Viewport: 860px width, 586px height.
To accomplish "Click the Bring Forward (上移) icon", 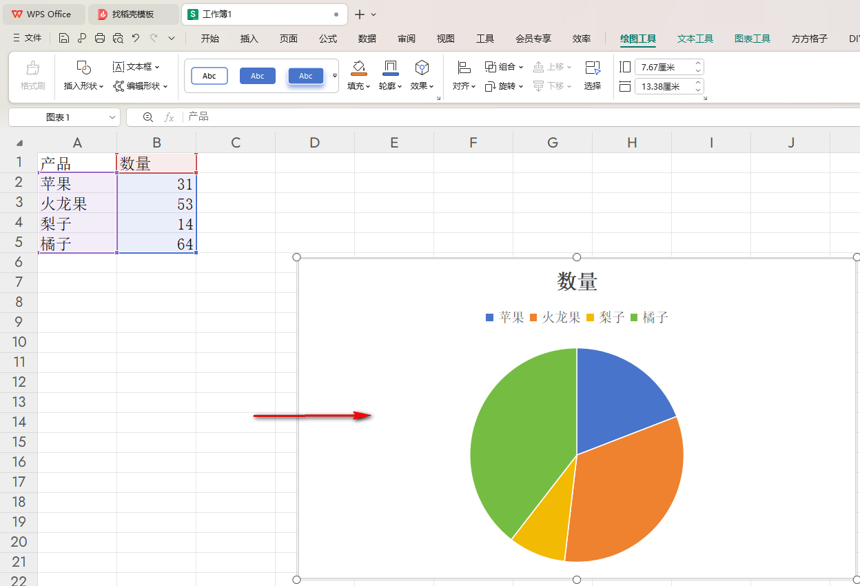I will pyautogui.click(x=539, y=67).
